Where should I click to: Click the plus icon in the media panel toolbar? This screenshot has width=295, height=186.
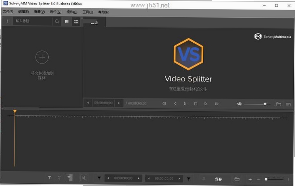(7, 21)
